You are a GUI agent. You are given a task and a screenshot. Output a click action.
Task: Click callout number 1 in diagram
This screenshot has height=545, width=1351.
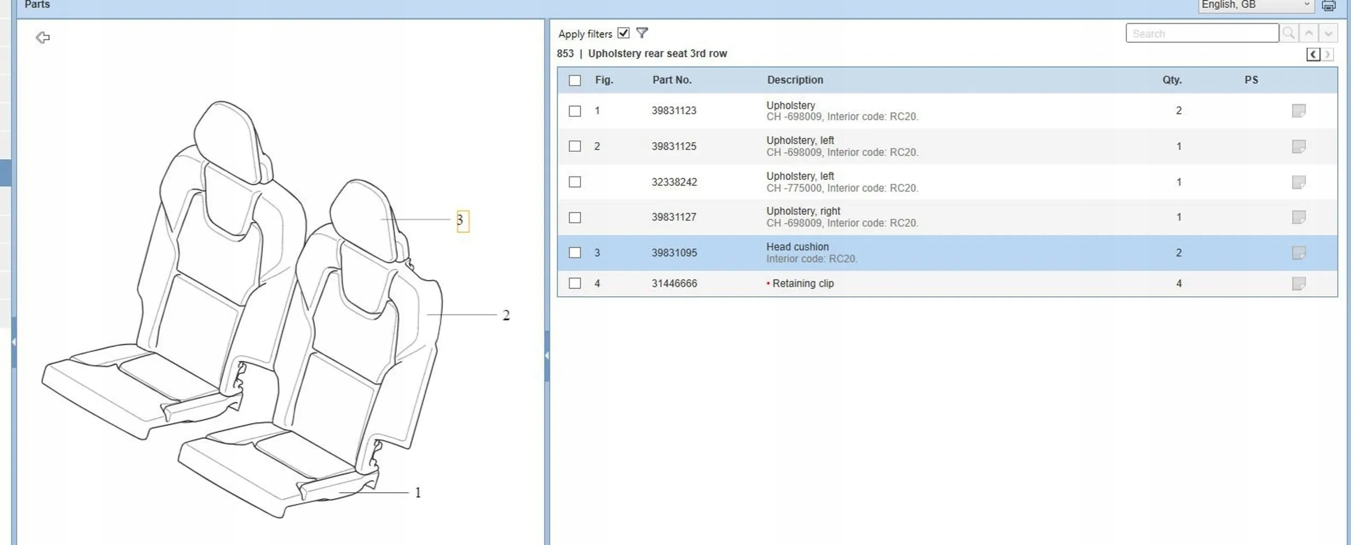coord(418,492)
